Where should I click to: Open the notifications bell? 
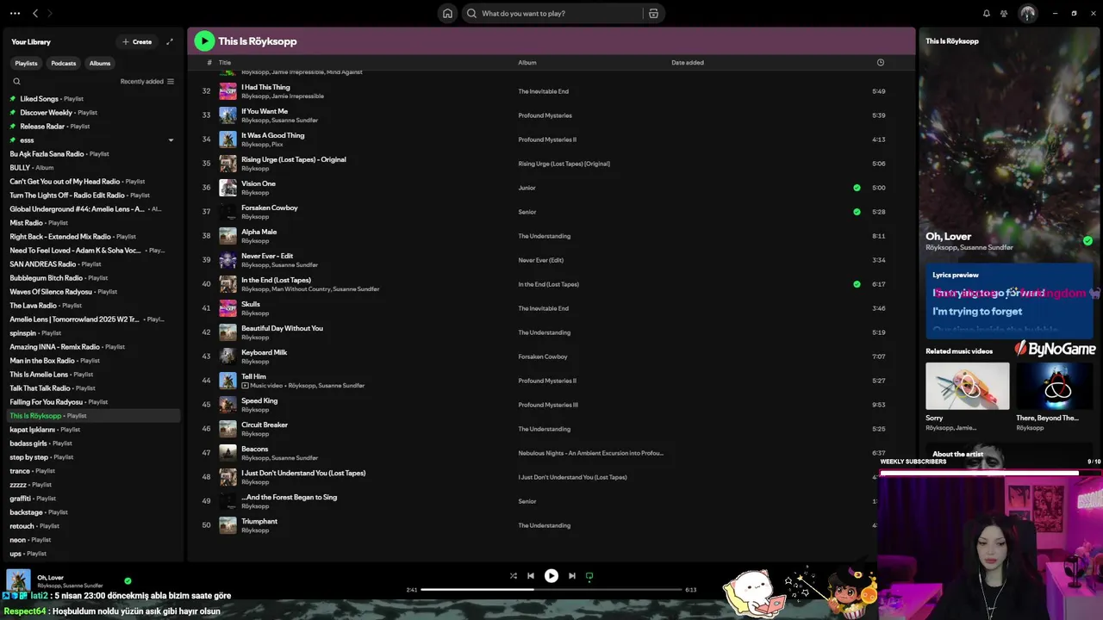pyautogui.click(x=987, y=13)
